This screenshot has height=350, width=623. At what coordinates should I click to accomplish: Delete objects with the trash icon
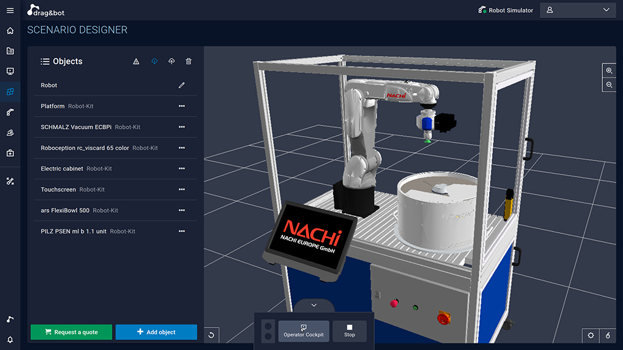[x=189, y=61]
